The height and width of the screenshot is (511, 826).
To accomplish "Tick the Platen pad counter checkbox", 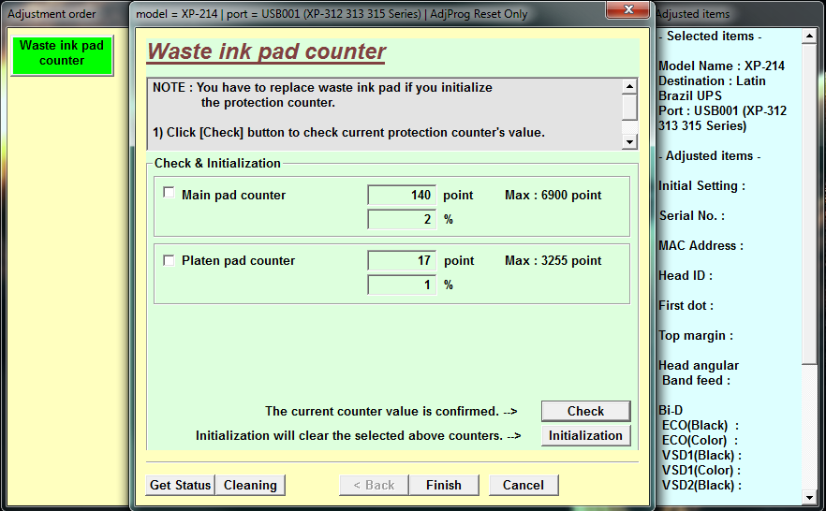I will (169, 260).
